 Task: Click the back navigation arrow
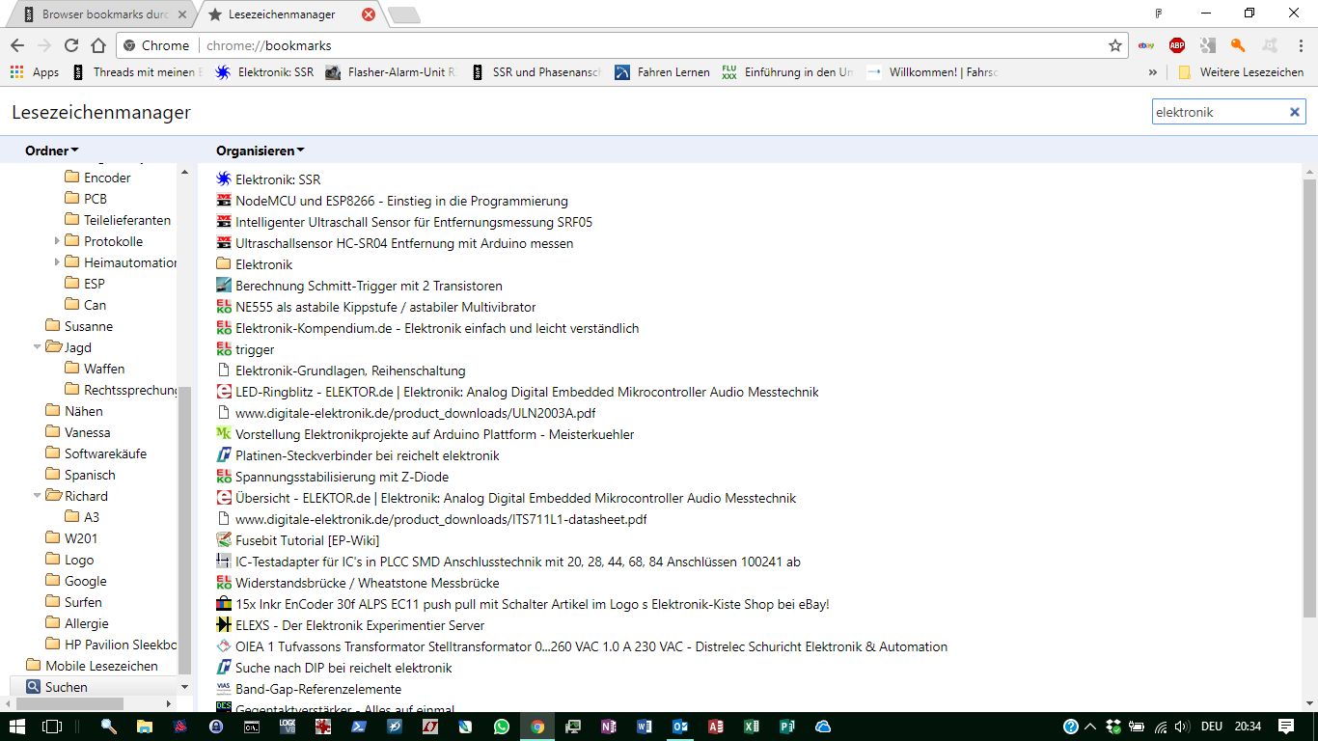pyautogui.click(x=16, y=45)
